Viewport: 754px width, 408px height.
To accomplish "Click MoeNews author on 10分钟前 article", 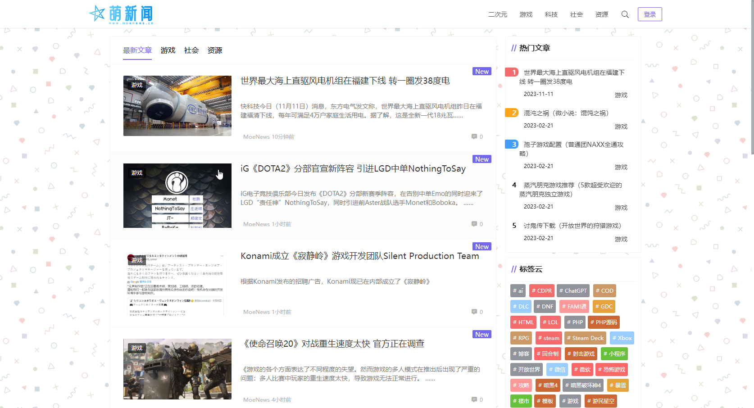I will 256,137.
